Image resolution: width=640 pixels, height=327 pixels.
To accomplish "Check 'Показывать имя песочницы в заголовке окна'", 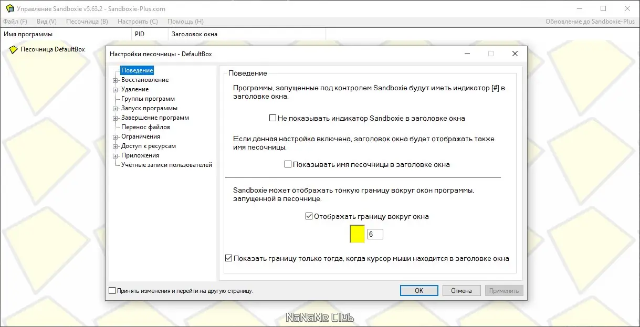I will (x=288, y=164).
